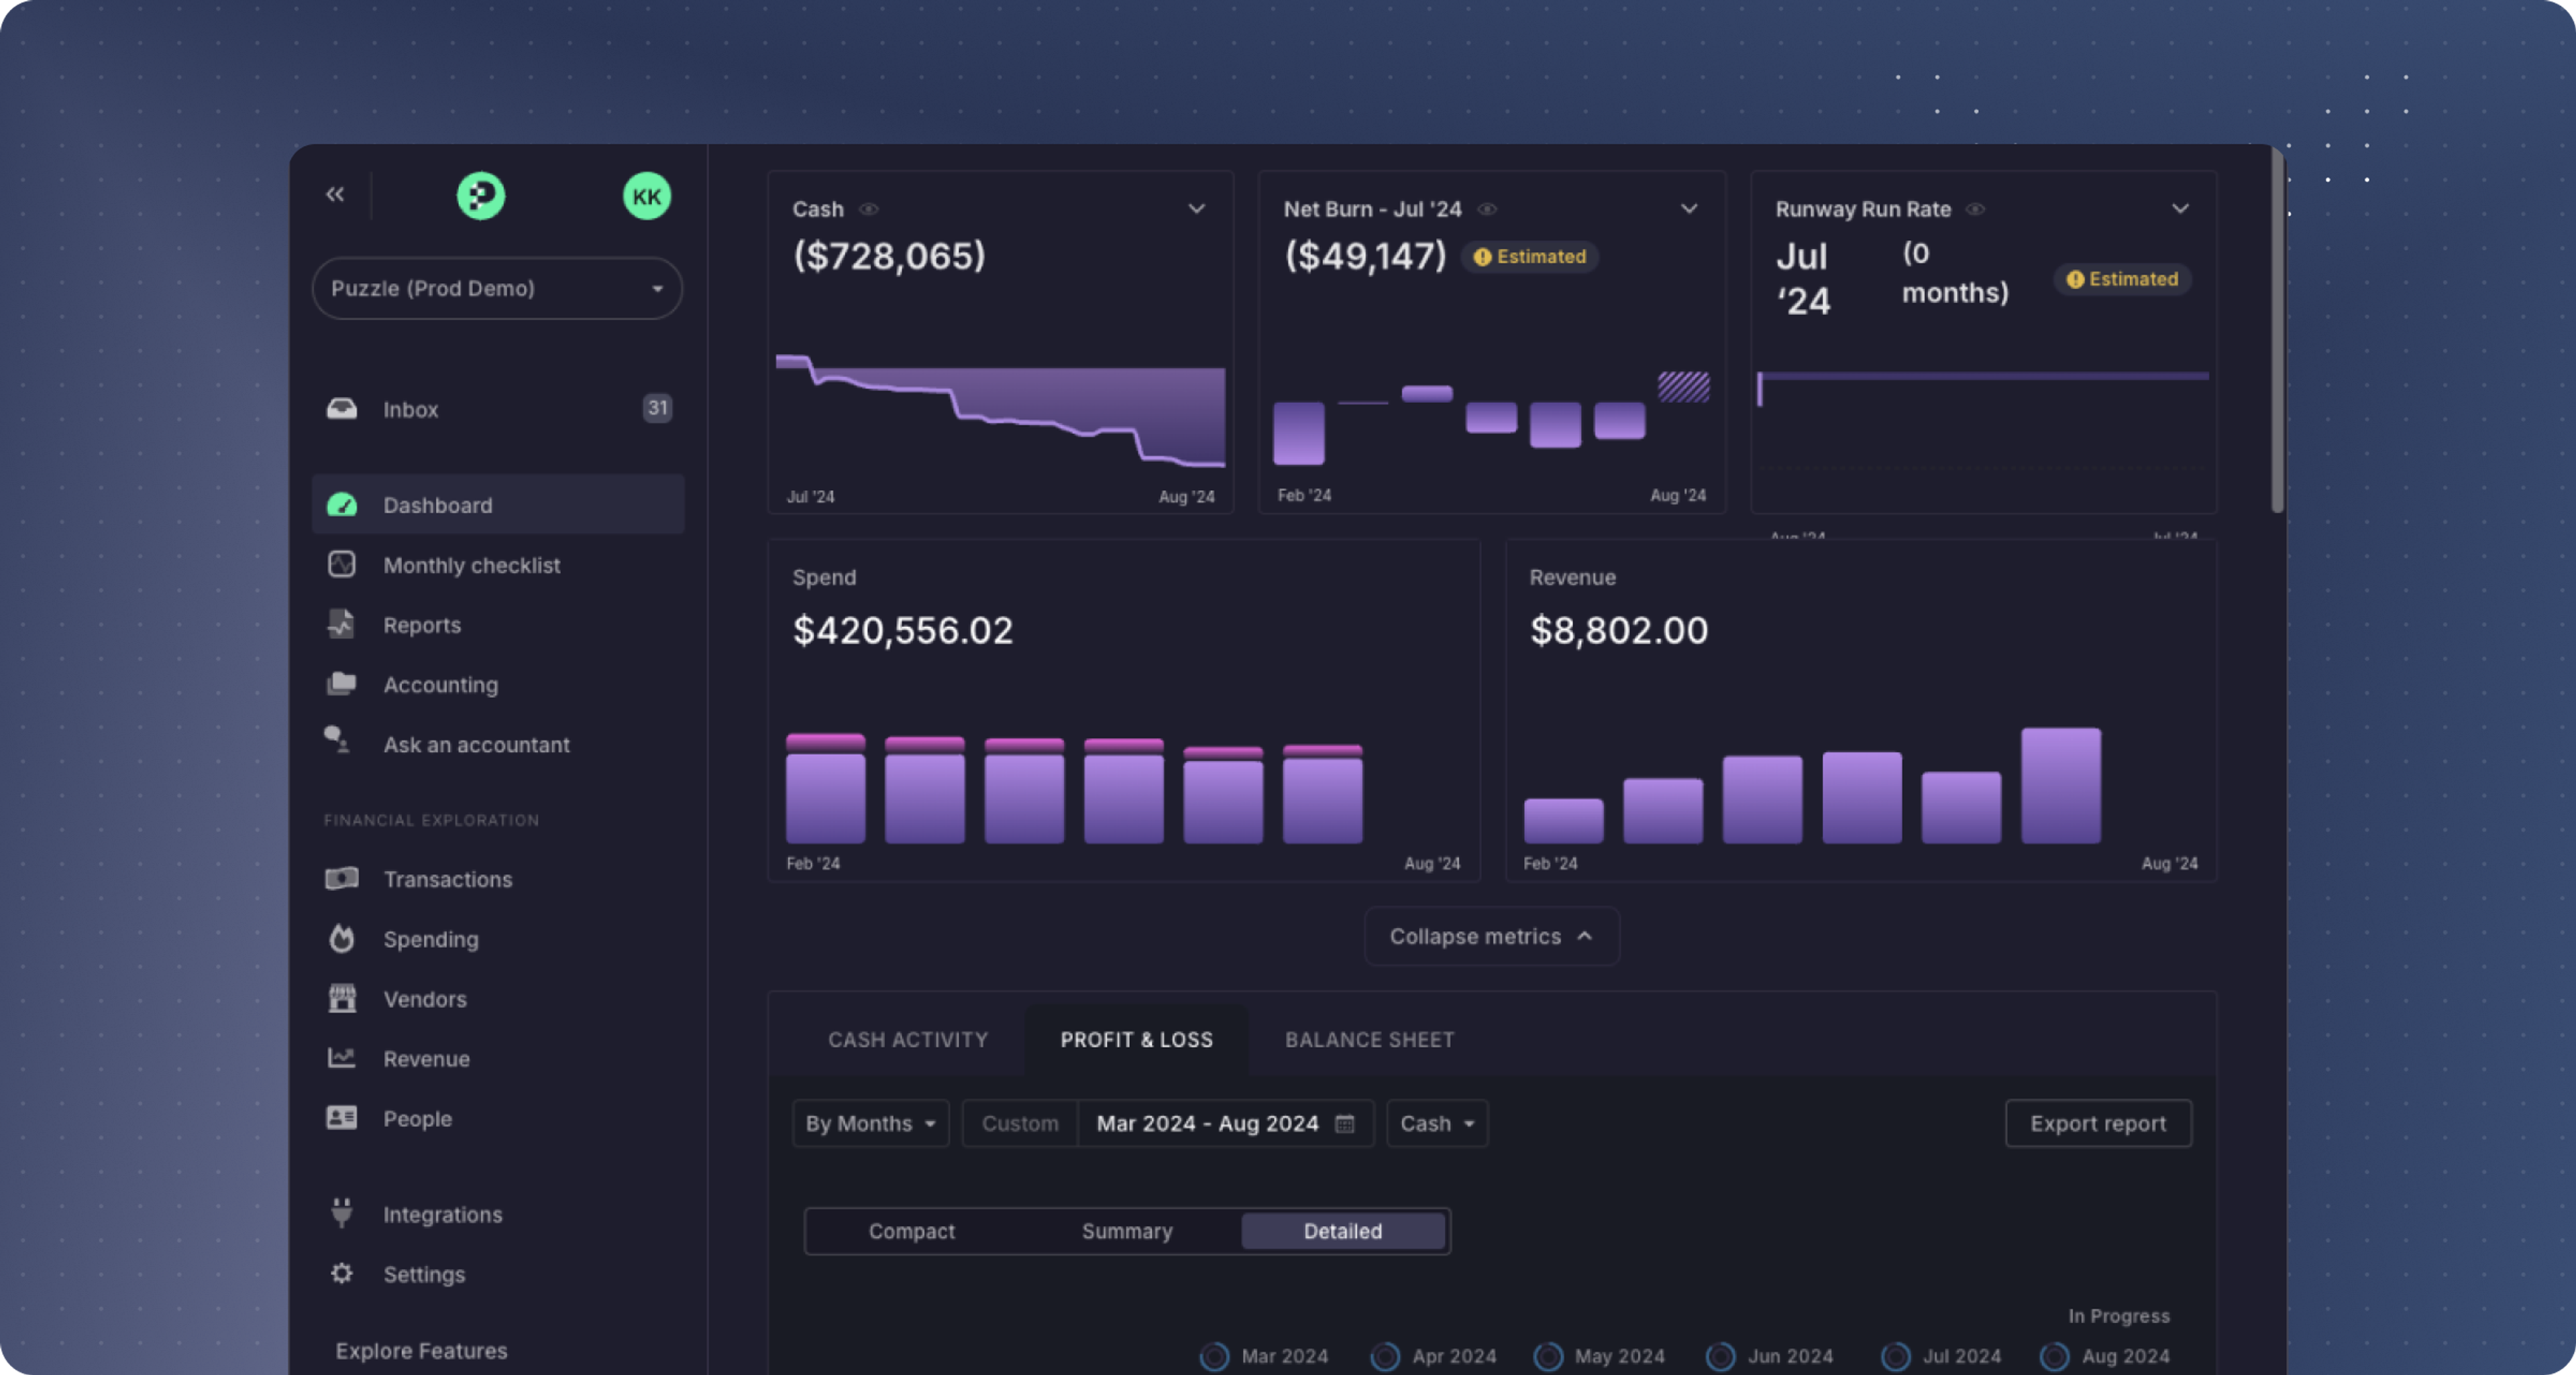Click the Transactions cash icon

pyautogui.click(x=342, y=878)
